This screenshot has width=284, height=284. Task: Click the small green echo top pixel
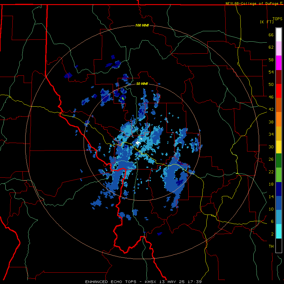[x=123, y=98]
